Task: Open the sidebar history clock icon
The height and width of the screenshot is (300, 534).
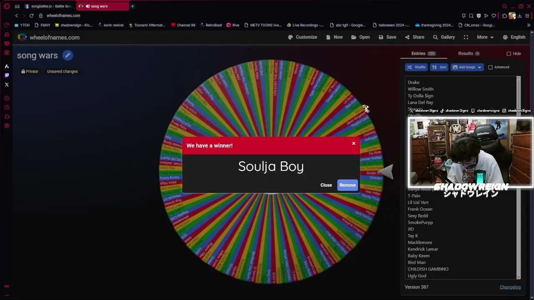Action: click(x=7, y=107)
